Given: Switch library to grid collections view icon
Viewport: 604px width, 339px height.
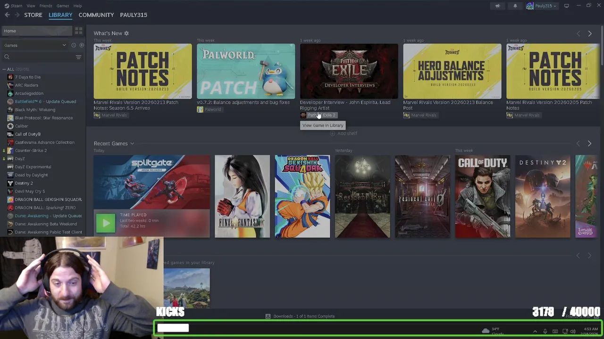Looking at the screenshot, I should tap(79, 31).
